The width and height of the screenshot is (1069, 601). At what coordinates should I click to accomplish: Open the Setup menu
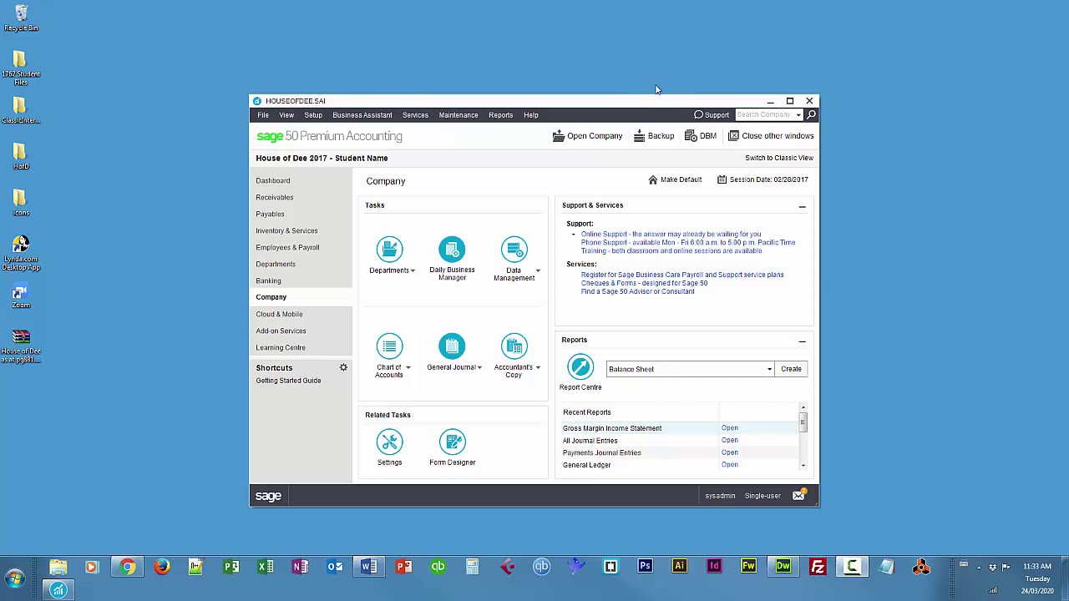coord(313,115)
